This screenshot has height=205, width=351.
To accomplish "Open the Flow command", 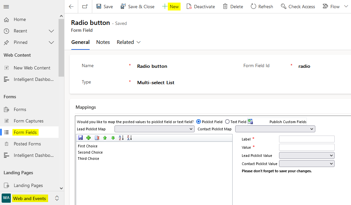I will point(331,7).
